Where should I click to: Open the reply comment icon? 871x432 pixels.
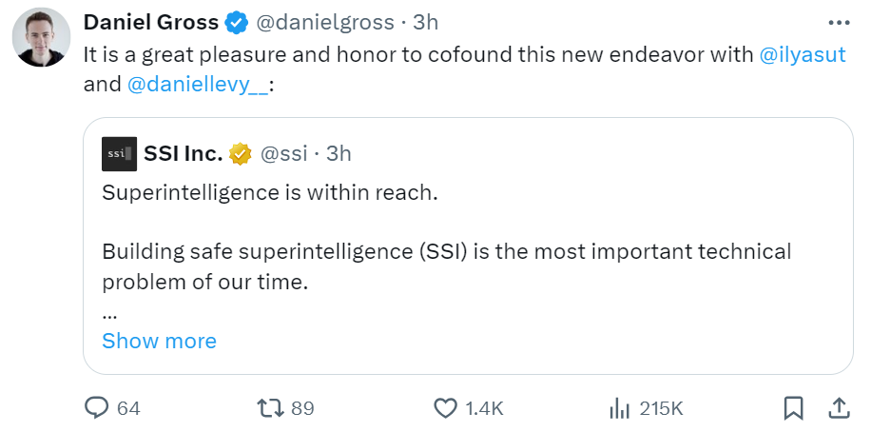click(96, 408)
